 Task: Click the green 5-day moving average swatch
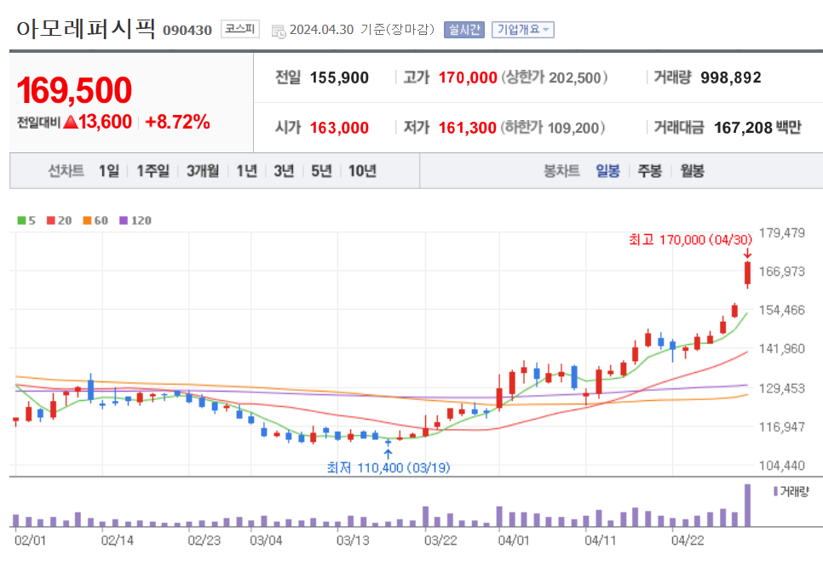click(x=21, y=220)
